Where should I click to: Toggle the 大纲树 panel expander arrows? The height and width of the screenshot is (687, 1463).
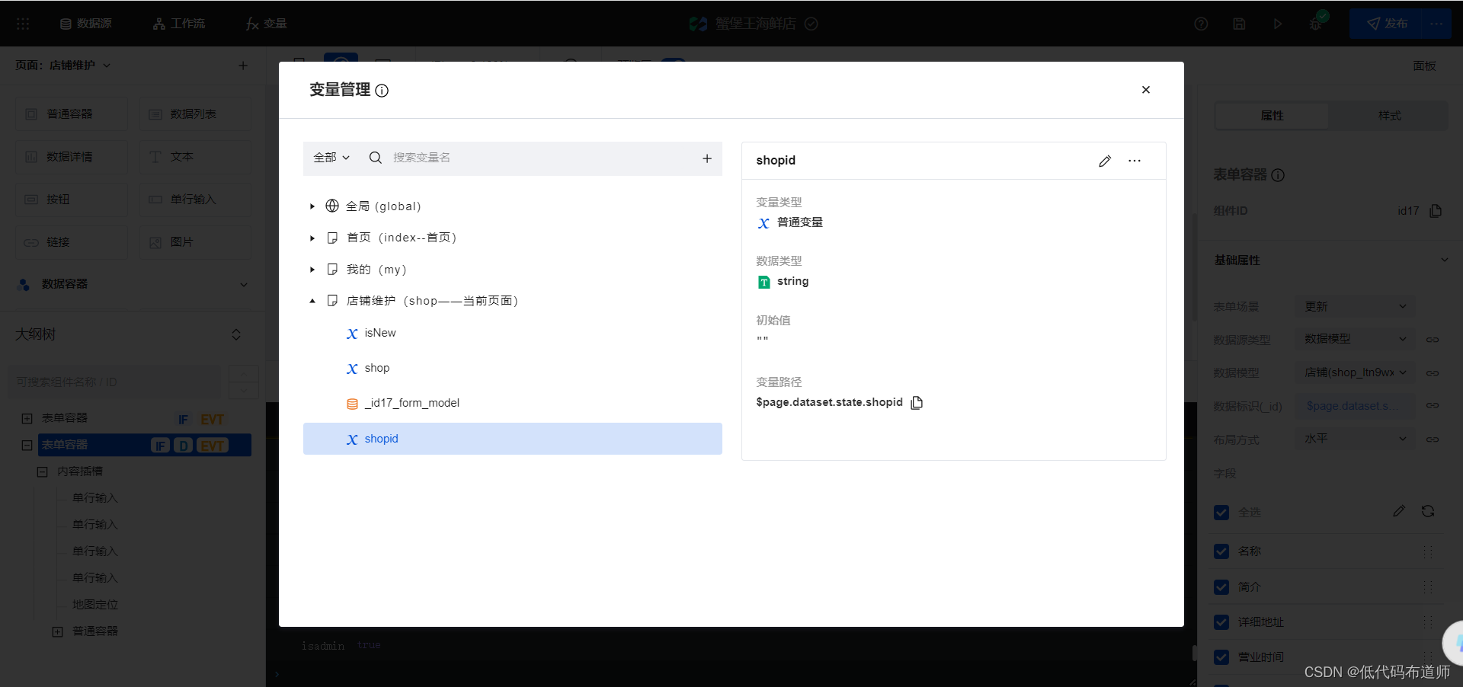pos(236,334)
